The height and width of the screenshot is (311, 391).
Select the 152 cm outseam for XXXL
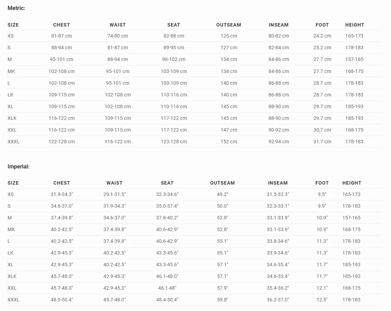click(229, 142)
